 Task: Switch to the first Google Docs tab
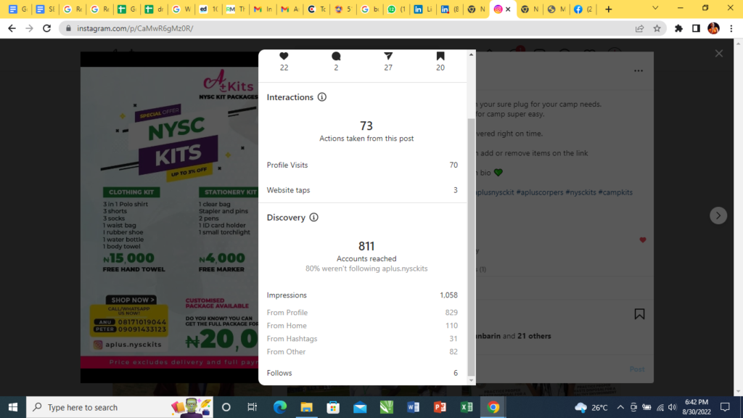[x=18, y=9]
